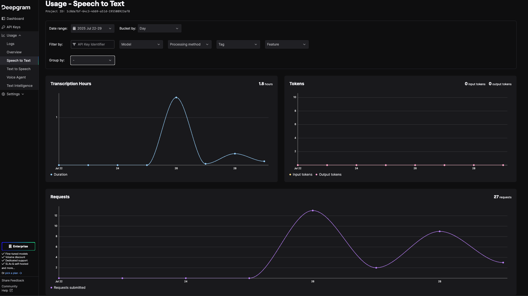Click the API Keys key icon

tap(3, 27)
